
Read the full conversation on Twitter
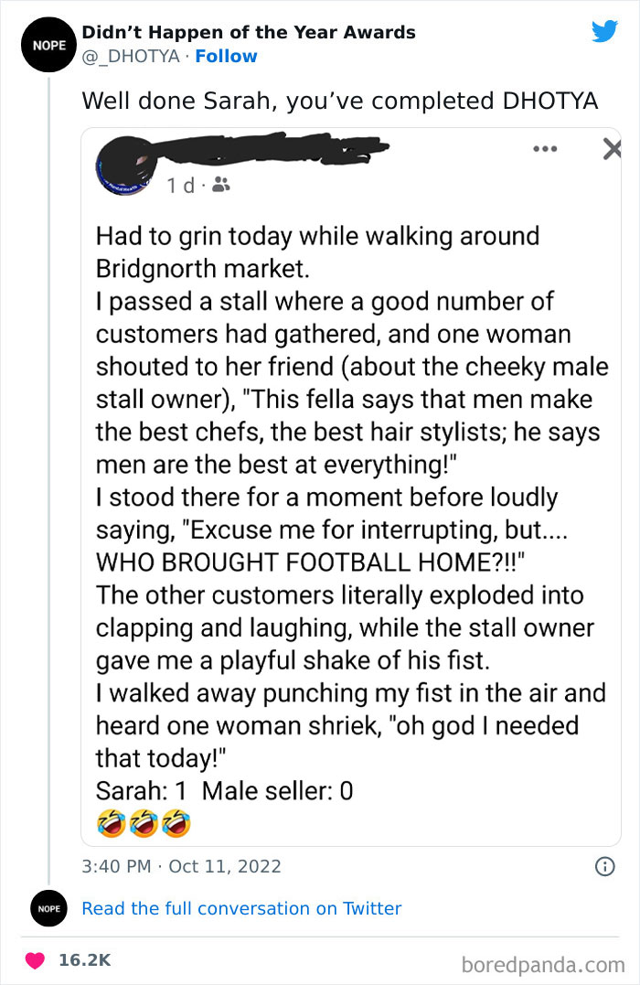pyautogui.click(x=241, y=908)
